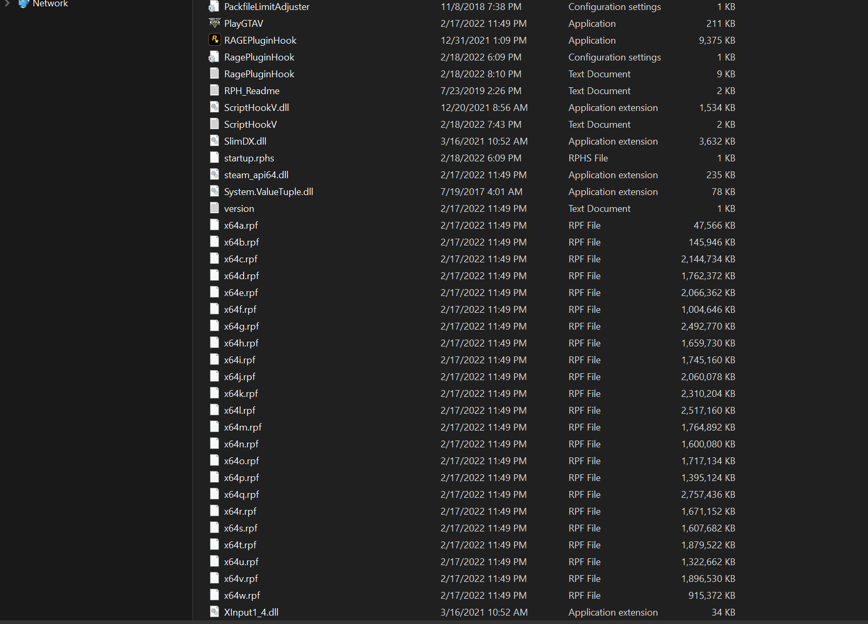The height and width of the screenshot is (624, 868).
Task: Select the PlayGTAV application icon
Action: point(214,24)
